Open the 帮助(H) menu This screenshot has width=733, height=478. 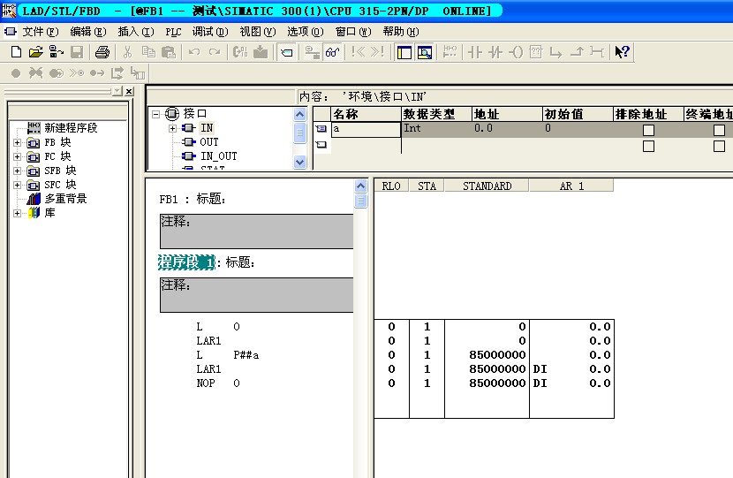tap(401, 31)
